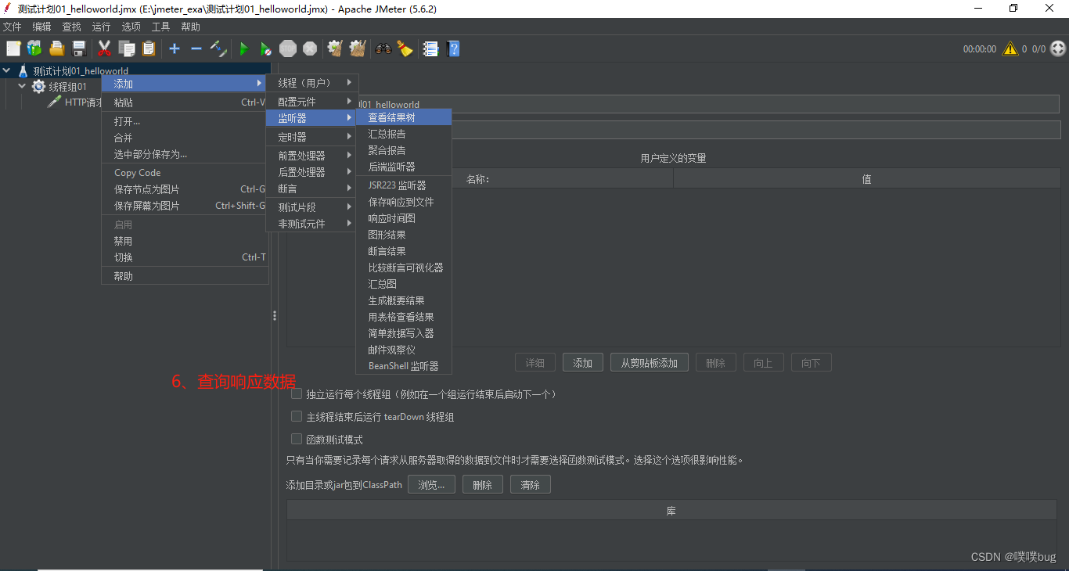The image size is (1069, 571).
Task: Click the Save test plan icon
Action: click(x=79, y=48)
